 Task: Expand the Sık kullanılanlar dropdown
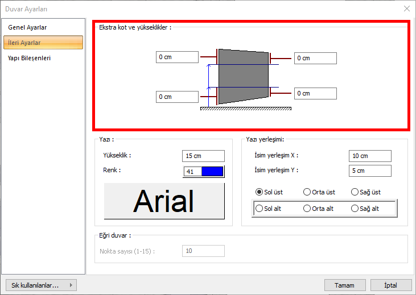click(40, 285)
